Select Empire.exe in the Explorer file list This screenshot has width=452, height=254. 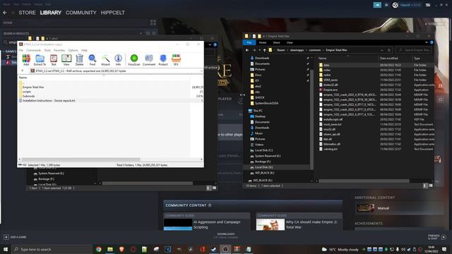(330, 90)
